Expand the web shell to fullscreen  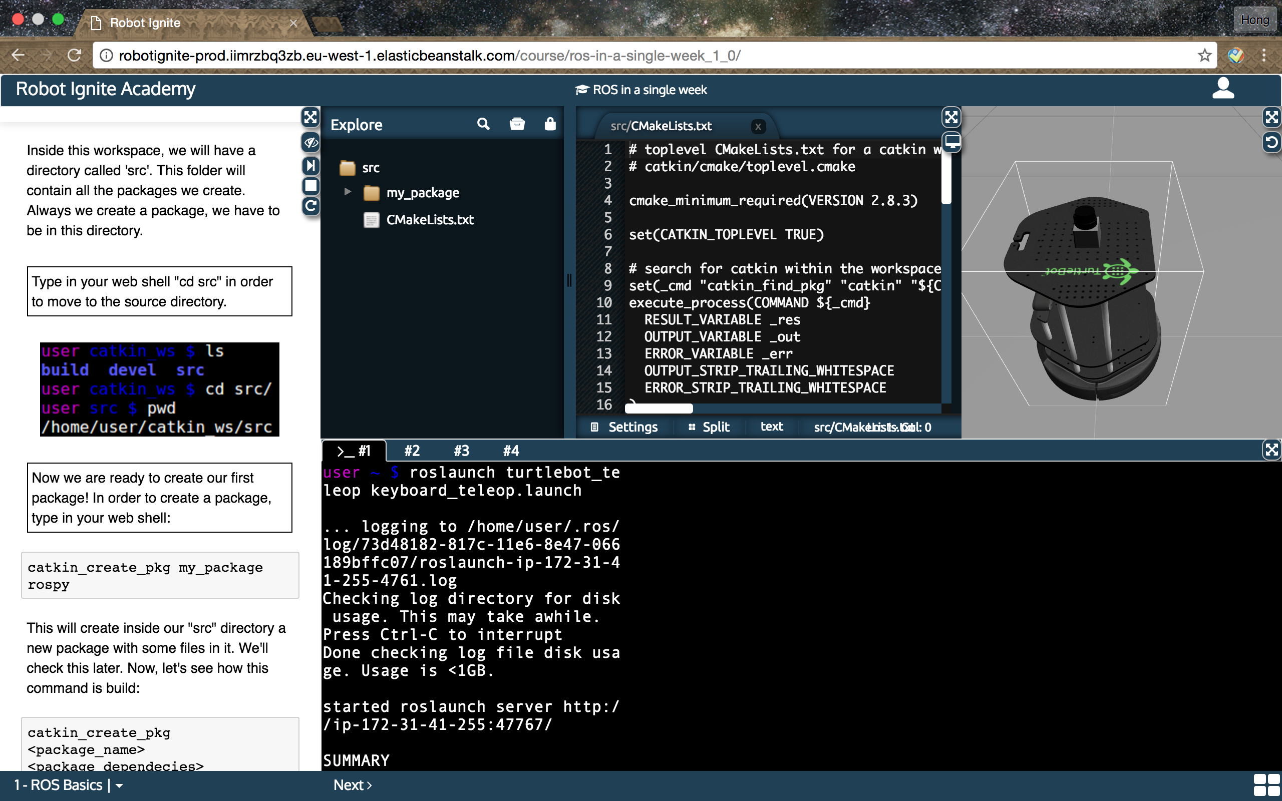click(x=1271, y=450)
